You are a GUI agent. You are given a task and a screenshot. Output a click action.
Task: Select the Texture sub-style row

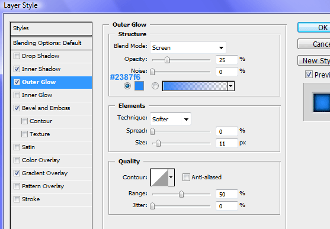tap(51, 134)
